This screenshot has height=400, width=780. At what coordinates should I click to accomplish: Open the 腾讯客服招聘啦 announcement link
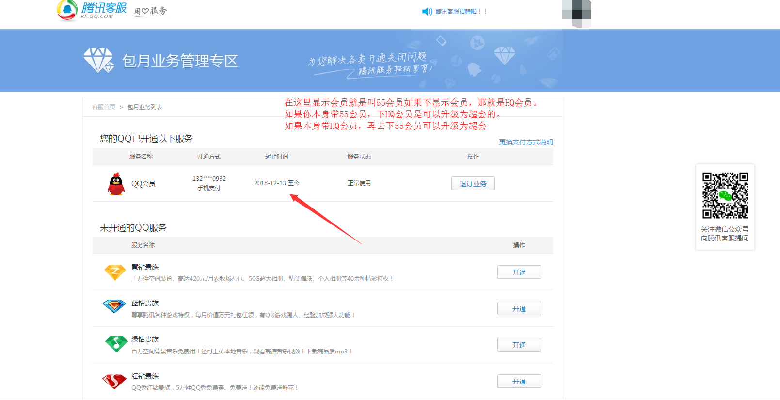click(461, 11)
